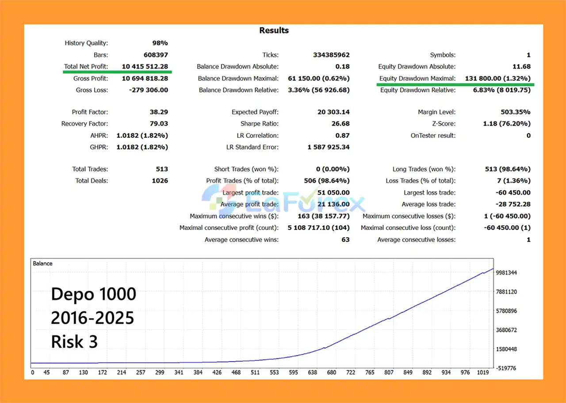Click the 680 tick on chart x-axis
The width and height of the screenshot is (566, 403).
tap(331, 372)
